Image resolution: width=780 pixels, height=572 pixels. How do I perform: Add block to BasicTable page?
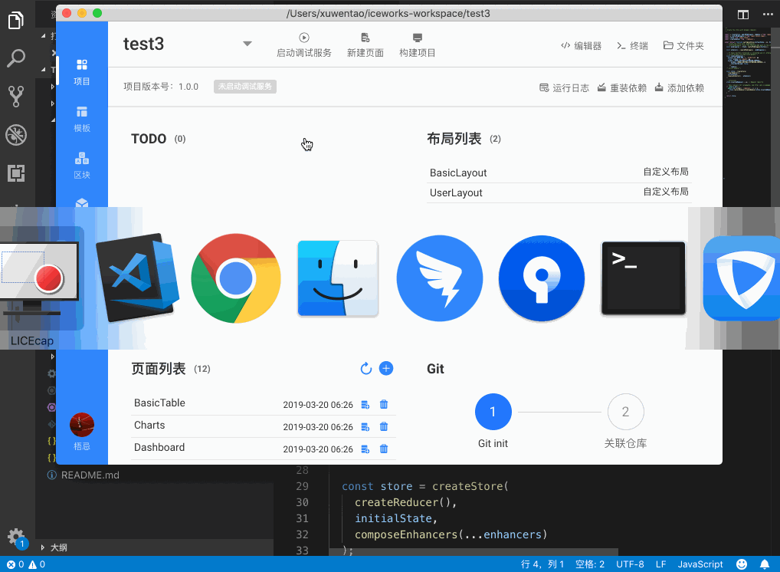[x=365, y=405]
